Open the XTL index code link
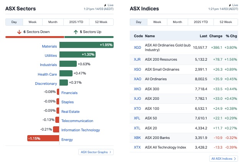243x162 pixels. click(137, 128)
